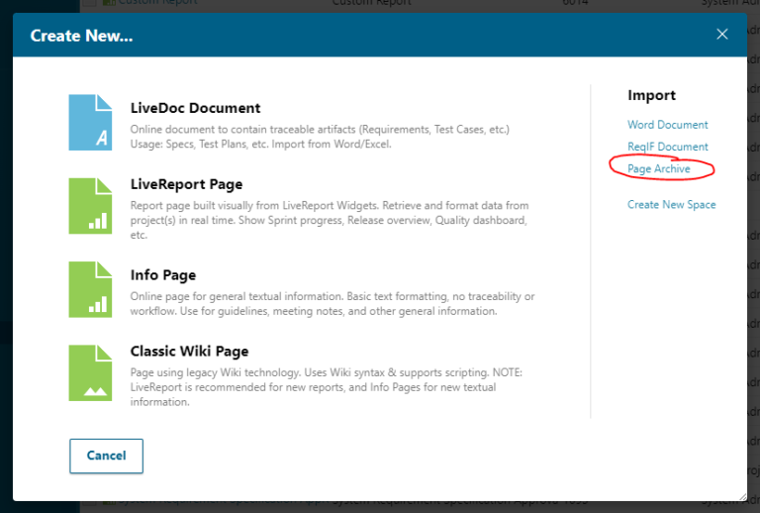Screen dimensions: 760x513
Task: Click the LiveReport Page description text
Action: pos(329,220)
